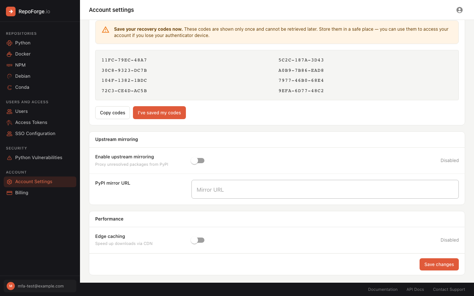
Task: Save changes to account settings
Action: pyautogui.click(x=439, y=264)
